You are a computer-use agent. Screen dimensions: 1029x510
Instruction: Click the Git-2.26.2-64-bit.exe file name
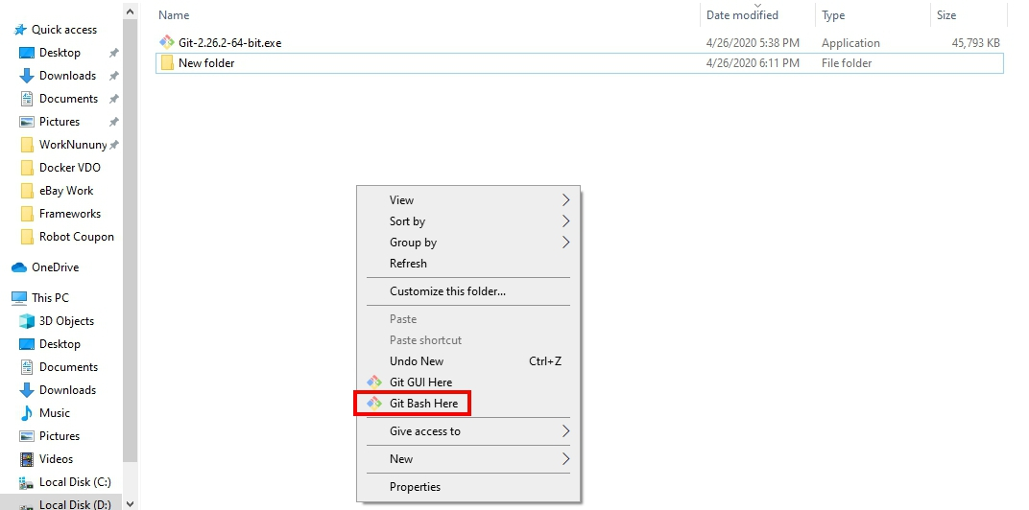pos(229,42)
